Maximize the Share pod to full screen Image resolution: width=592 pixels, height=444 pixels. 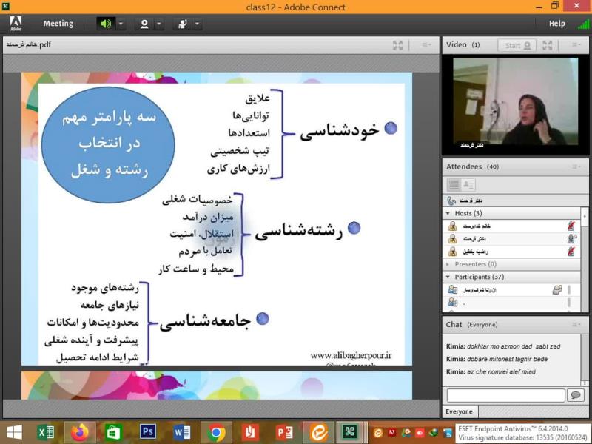398,45
